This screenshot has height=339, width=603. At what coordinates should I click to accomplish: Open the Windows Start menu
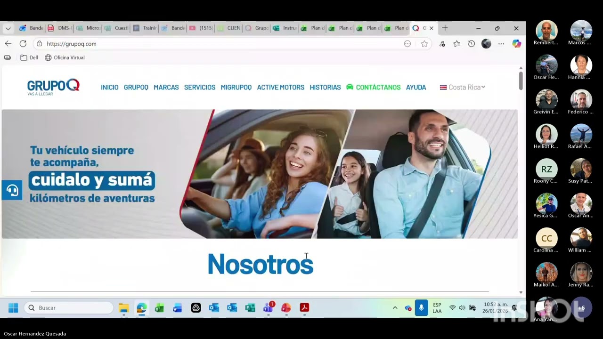[x=13, y=308]
